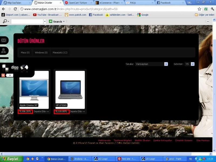The image size is (216, 162).
Task: Switch to the Facebook browser tab
Action: click(171, 3)
